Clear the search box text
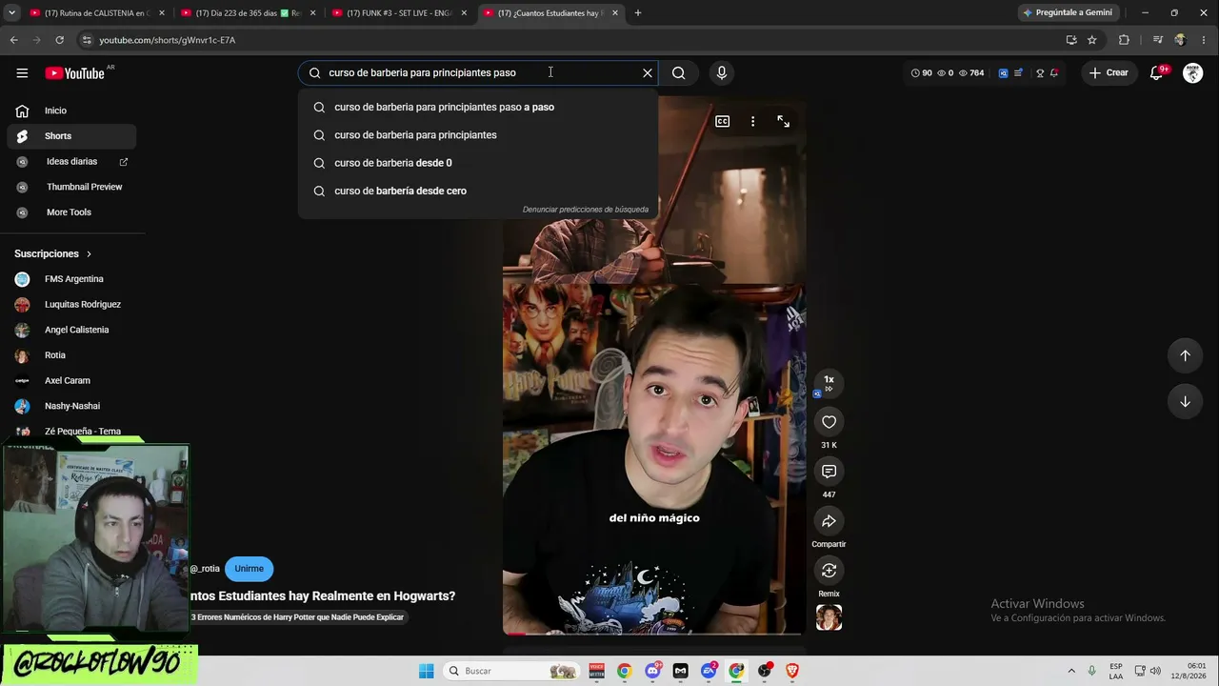The width and height of the screenshot is (1219, 686). point(648,72)
